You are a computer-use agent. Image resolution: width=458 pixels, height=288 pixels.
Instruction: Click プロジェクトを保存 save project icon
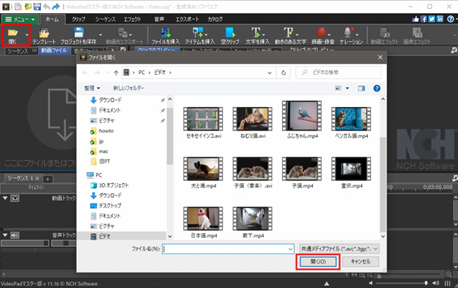78,36
